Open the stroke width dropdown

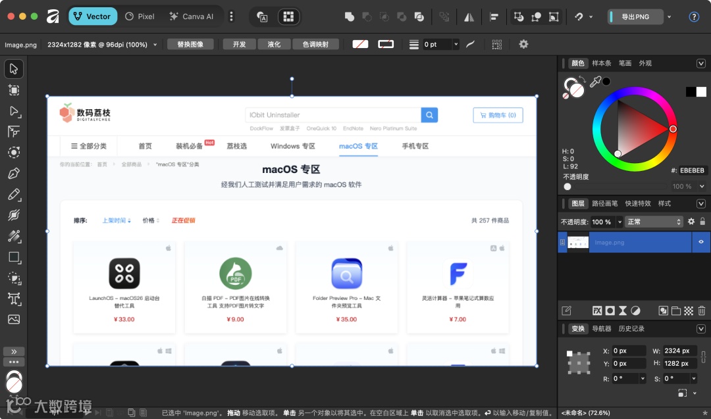tap(456, 44)
